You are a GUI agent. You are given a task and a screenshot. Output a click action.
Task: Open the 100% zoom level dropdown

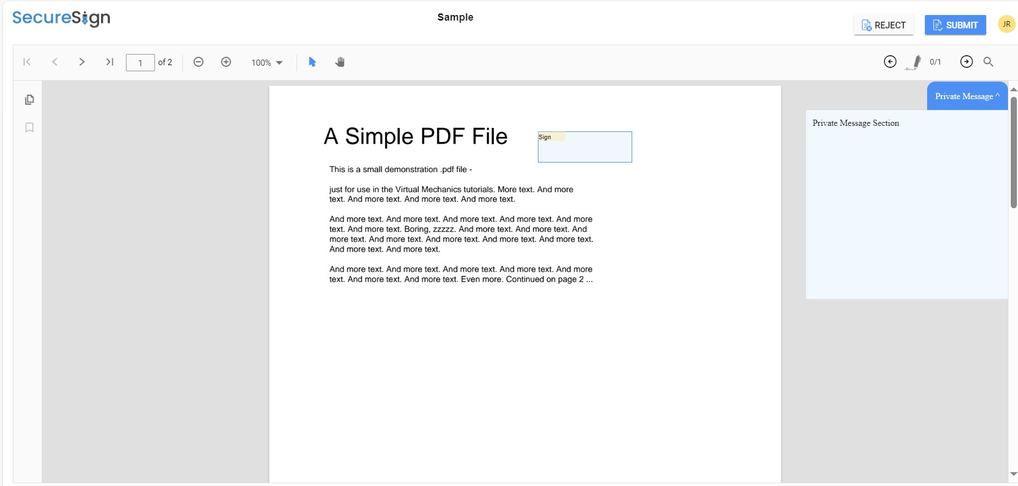pyautogui.click(x=267, y=62)
